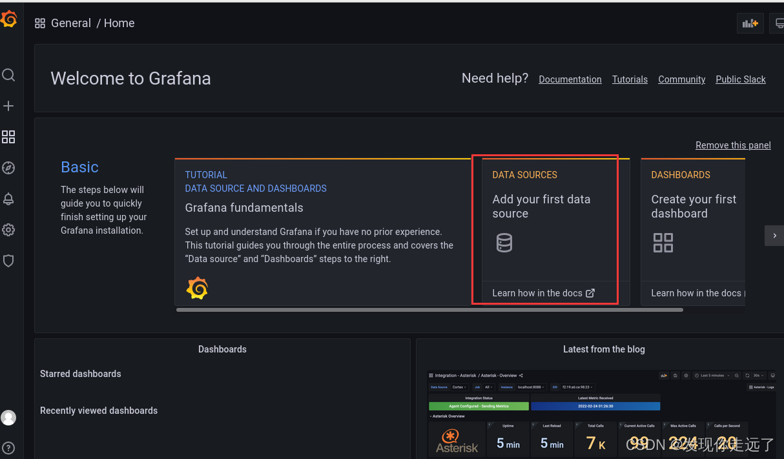The height and width of the screenshot is (459, 784).
Task: Open the Grafana fundamentals tutorial
Action: click(x=244, y=208)
